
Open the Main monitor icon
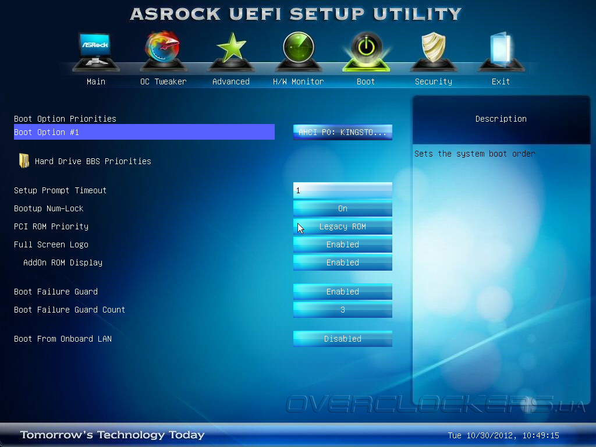coord(96,51)
